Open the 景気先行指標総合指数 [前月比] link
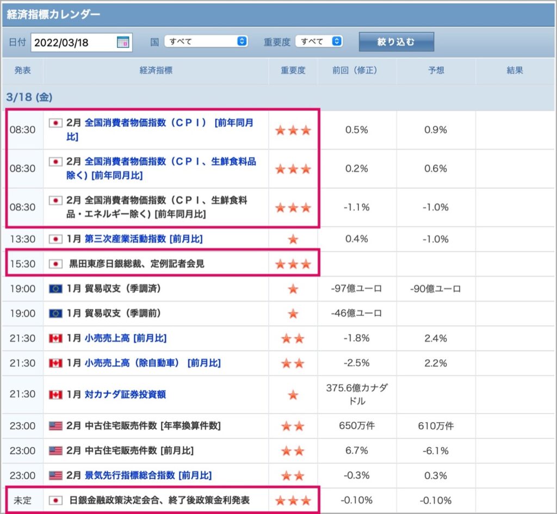The image size is (557, 514). click(148, 475)
